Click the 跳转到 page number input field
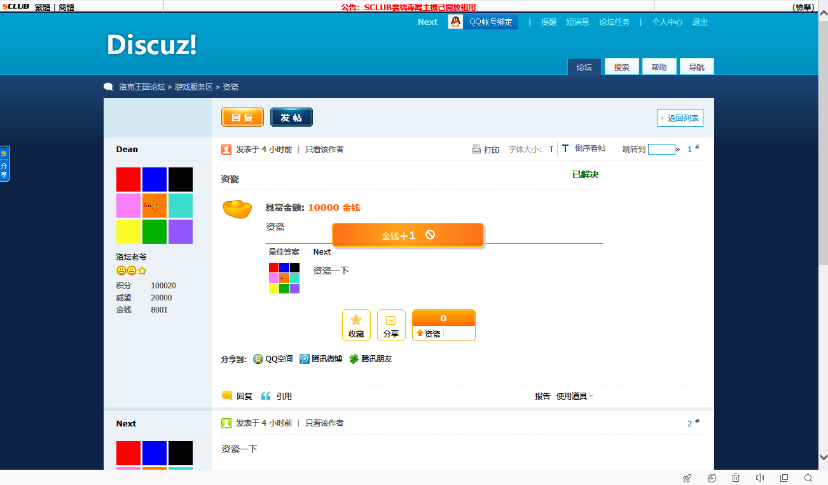The image size is (828, 485). pos(661,149)
